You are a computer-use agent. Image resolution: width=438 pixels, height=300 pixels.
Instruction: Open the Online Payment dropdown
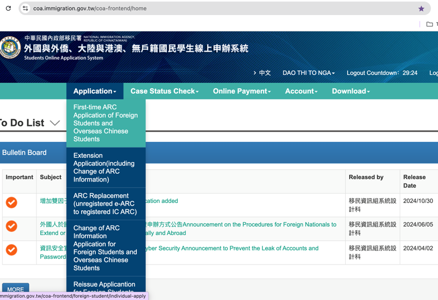(242, 91)
